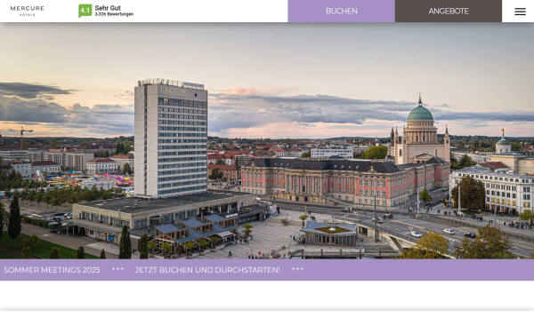Click the Buchen button
Screen dimensions: 534x333
(x=341, y=12)
